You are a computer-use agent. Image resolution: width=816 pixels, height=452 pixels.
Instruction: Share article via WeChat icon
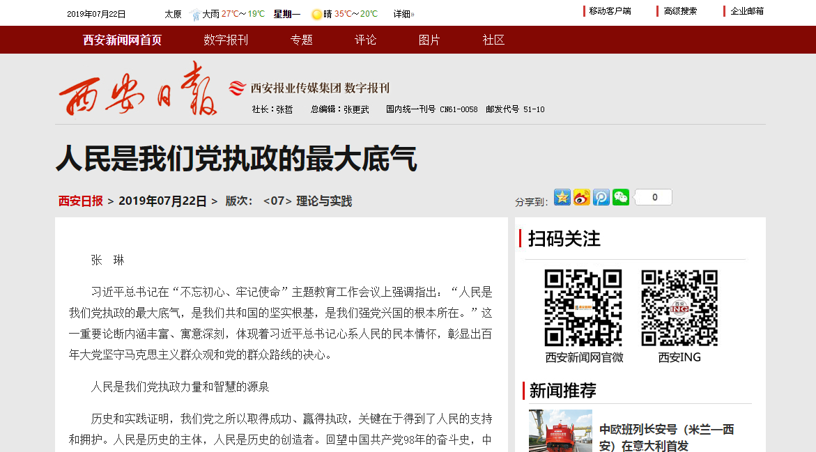[x=621, y=198]
